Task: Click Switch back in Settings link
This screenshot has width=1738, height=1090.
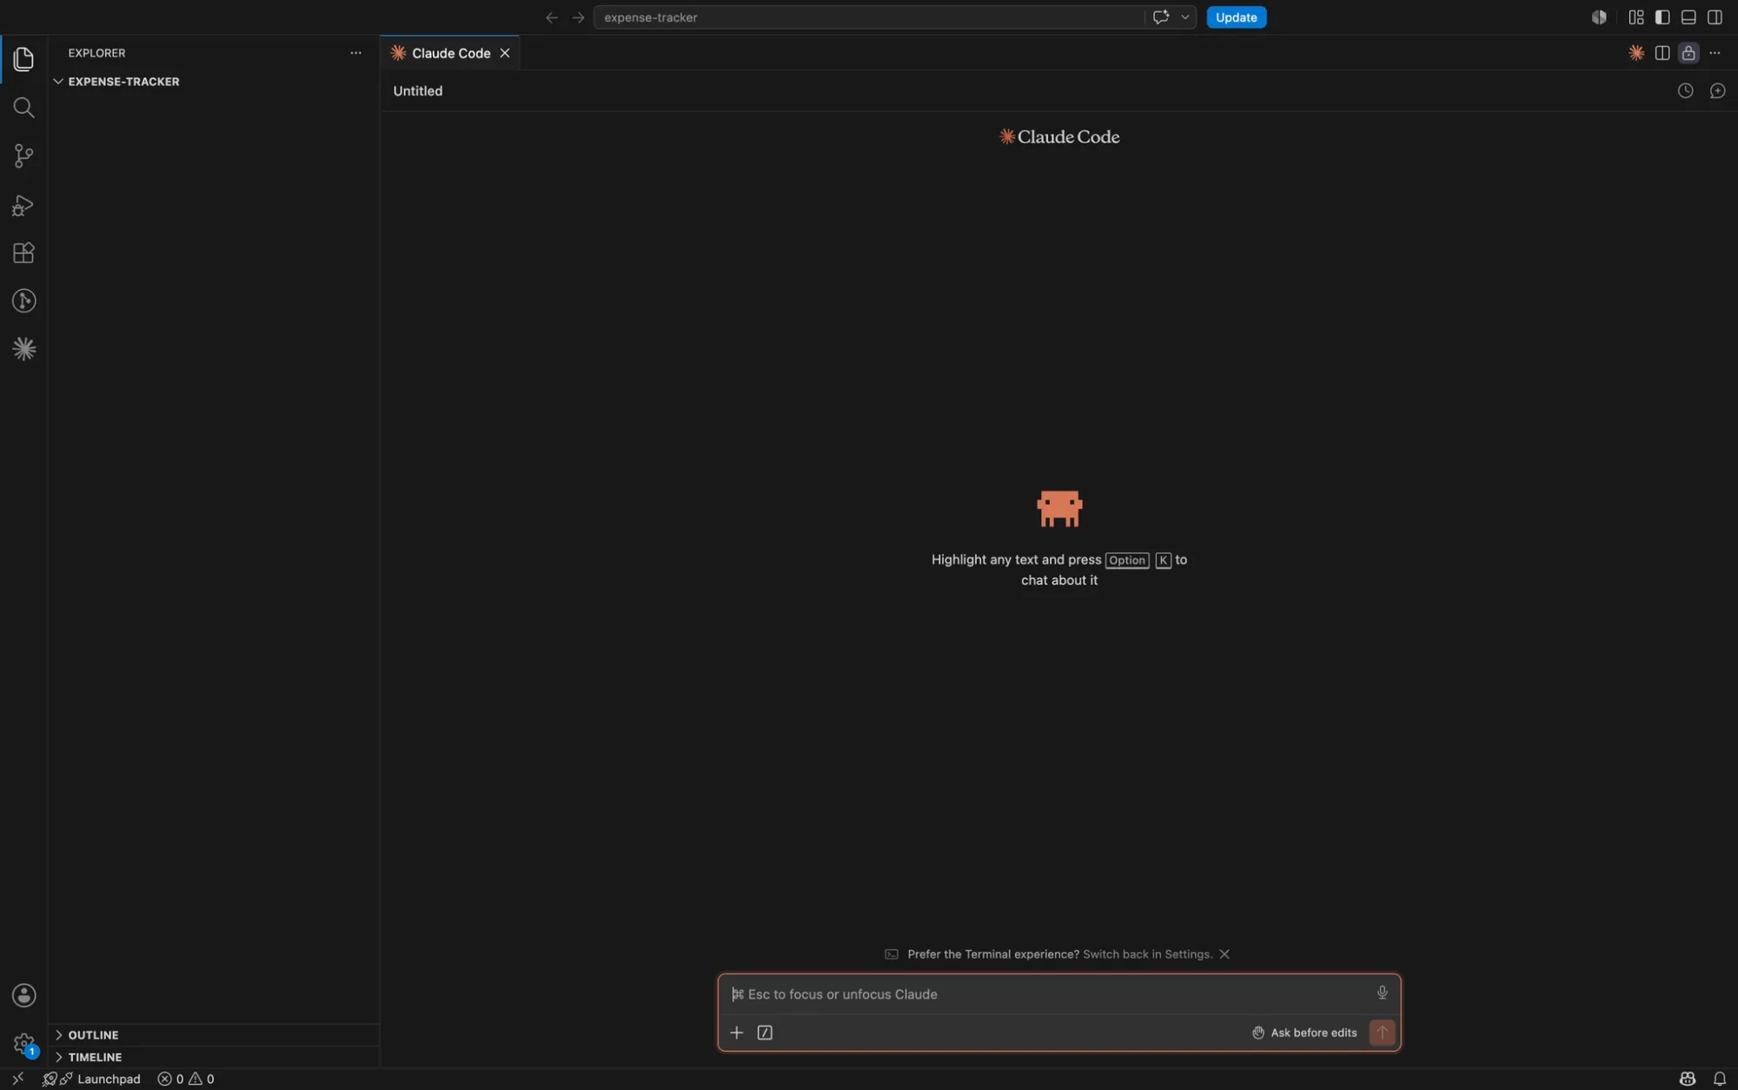Action: tap(1147, 954)
